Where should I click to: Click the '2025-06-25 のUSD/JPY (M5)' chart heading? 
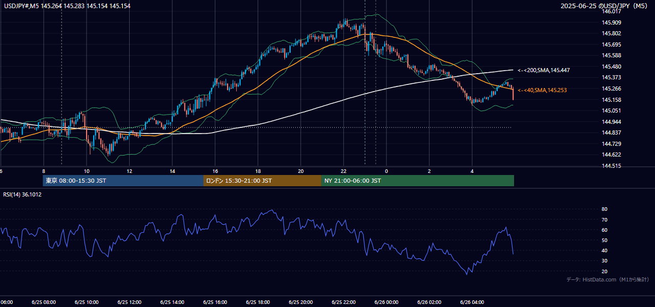pyautogui.click(x=604, y=6)
